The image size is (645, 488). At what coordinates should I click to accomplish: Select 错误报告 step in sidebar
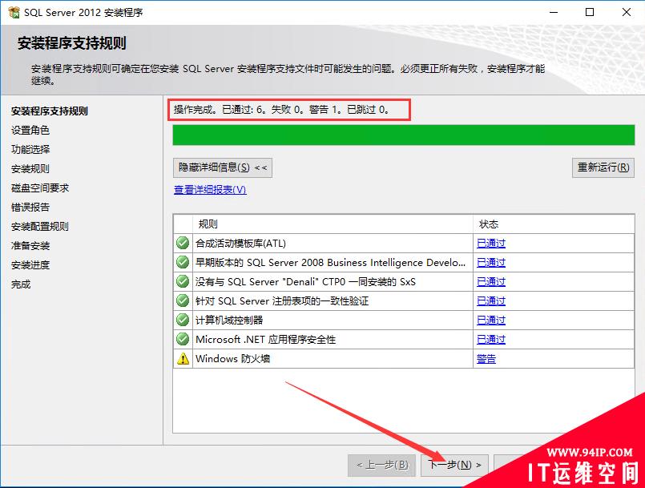[30, 207]
